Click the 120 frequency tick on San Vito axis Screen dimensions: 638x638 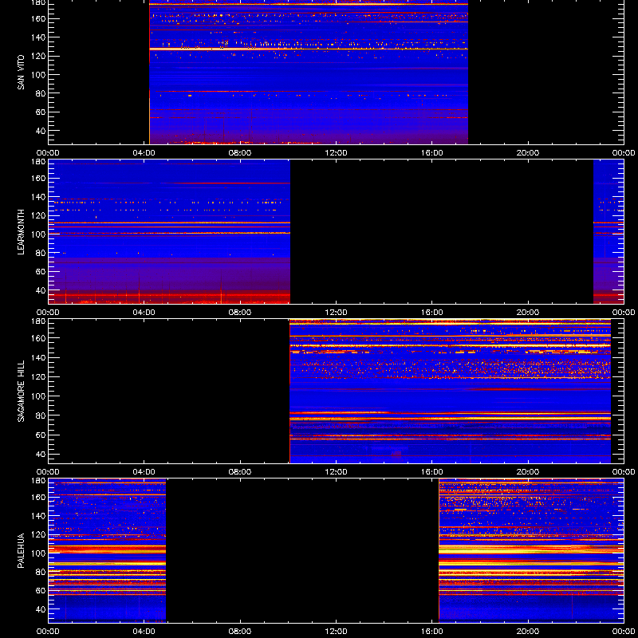coord(39,56)
